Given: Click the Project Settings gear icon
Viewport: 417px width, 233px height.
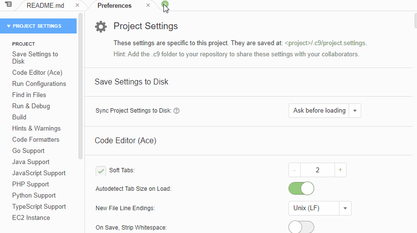Looking at the screenshot, I should point(101,27).
